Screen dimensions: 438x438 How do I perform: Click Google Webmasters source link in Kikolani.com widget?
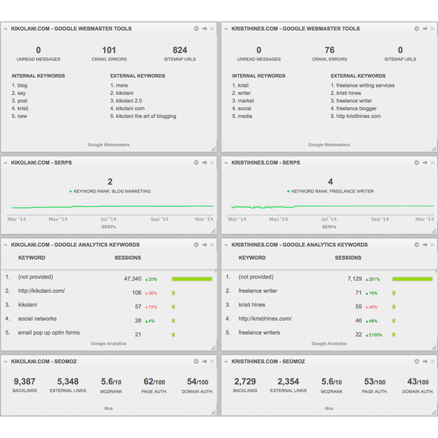pos(109,145)
